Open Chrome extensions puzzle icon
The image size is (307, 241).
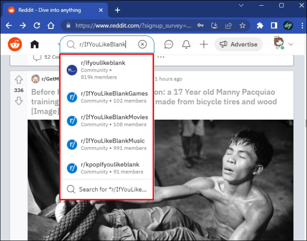point(260,25)
